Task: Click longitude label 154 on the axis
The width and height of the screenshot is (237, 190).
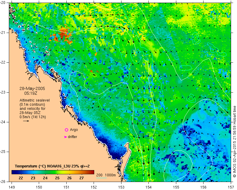Action: [149, 187]
